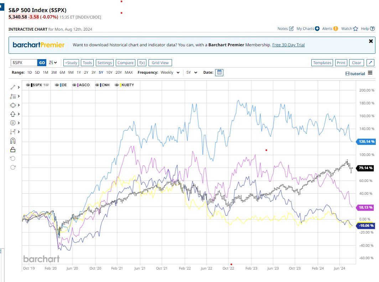
Task: Select the up arrow marker tool
Action: (13, 114)
